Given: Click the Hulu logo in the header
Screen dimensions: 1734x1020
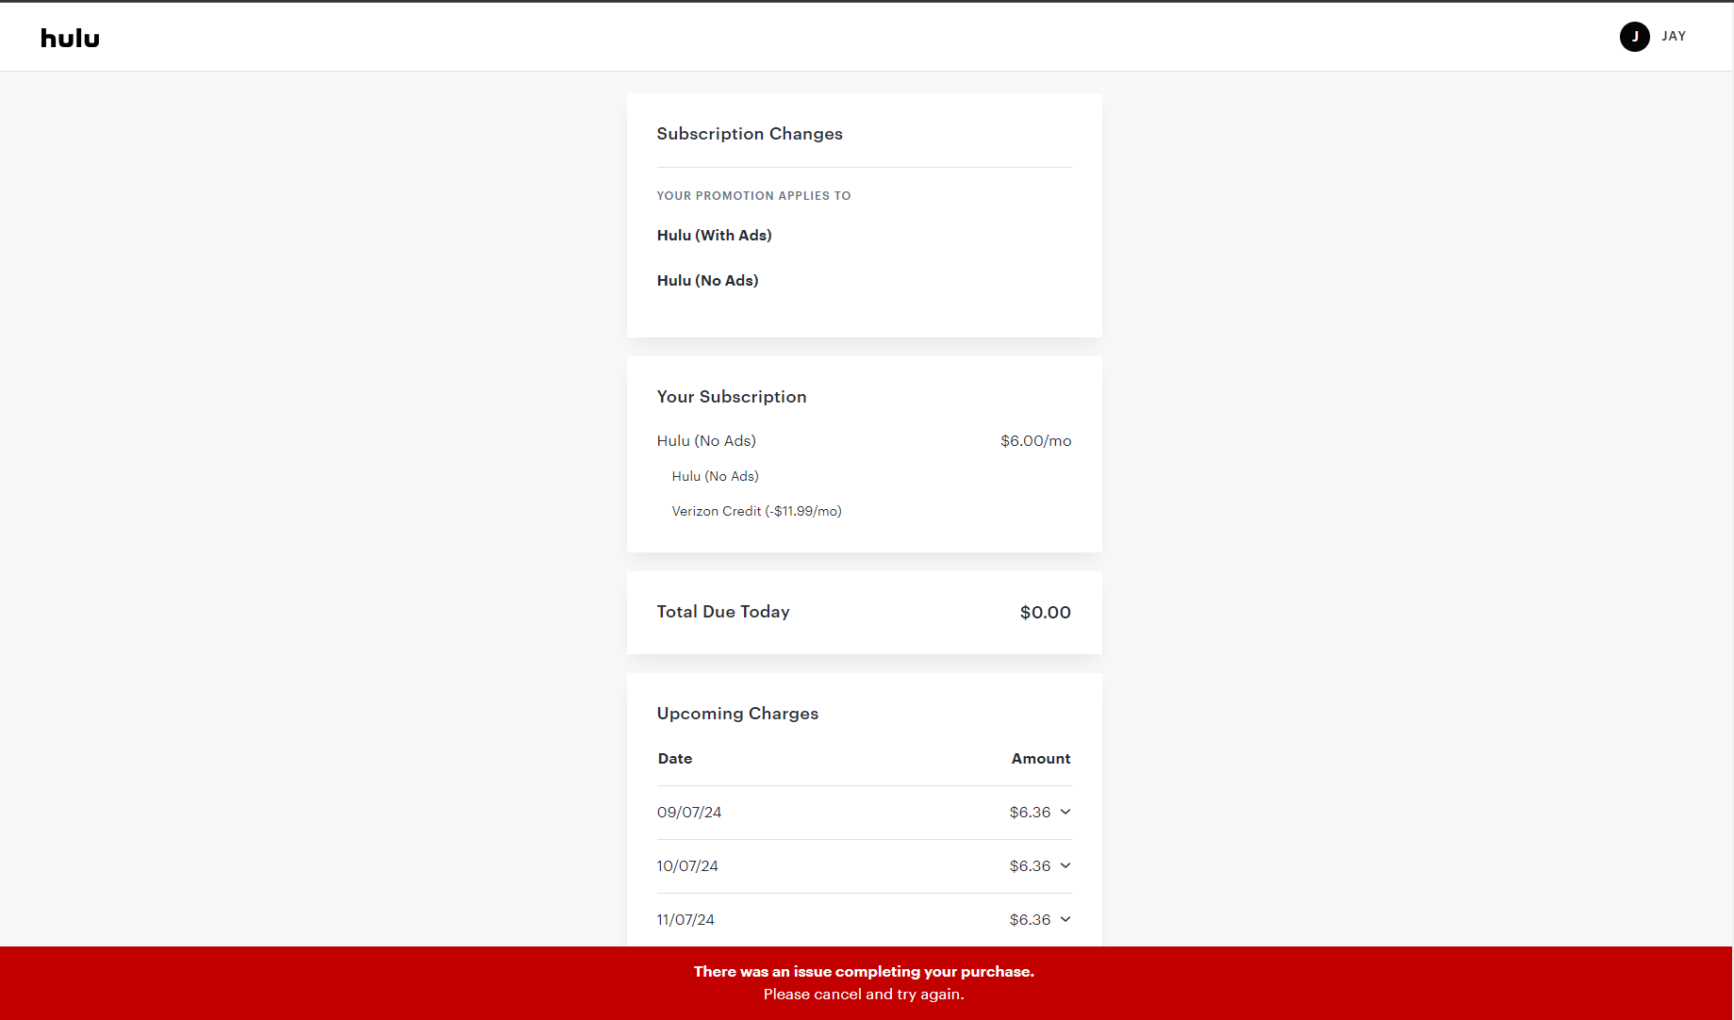Looking at the screenshot, I should (x=70, y=38).
